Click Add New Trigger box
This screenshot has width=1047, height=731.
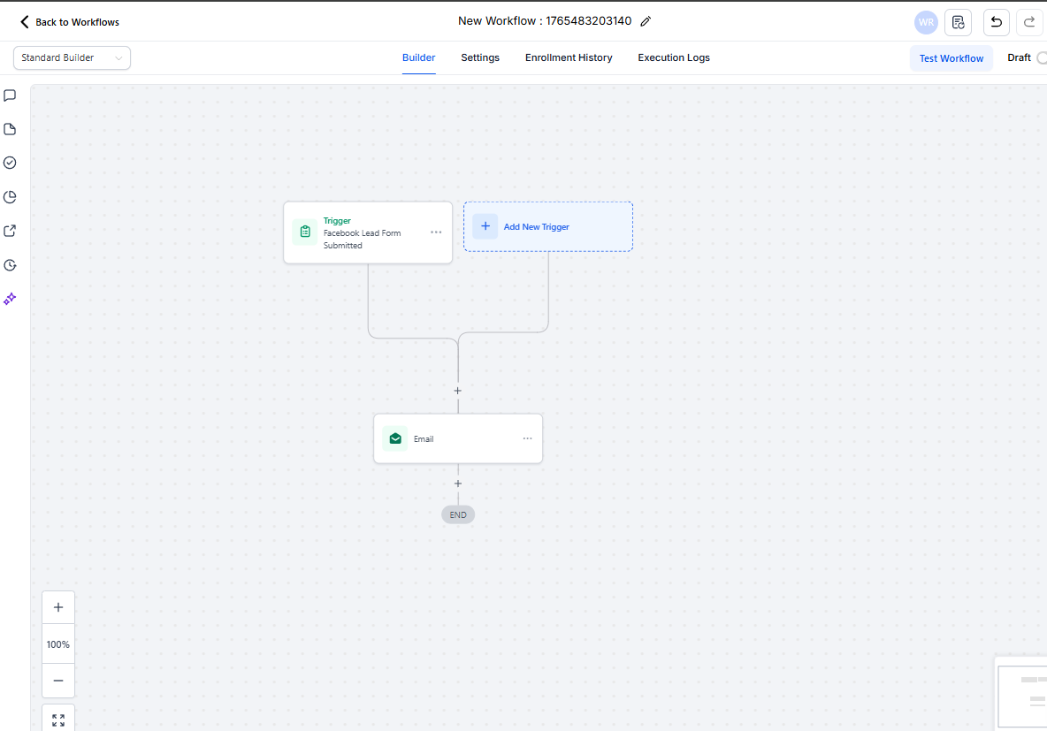[547, 227]
